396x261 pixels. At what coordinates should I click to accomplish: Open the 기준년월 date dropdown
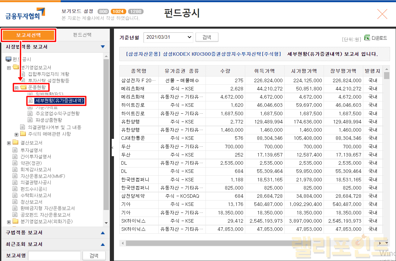click(x=168, y=37)
